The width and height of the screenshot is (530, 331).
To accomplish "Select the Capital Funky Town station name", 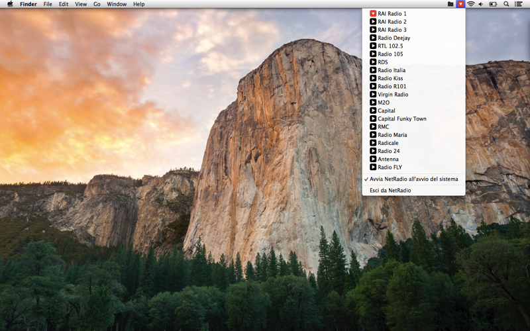I will pos(402,118).
